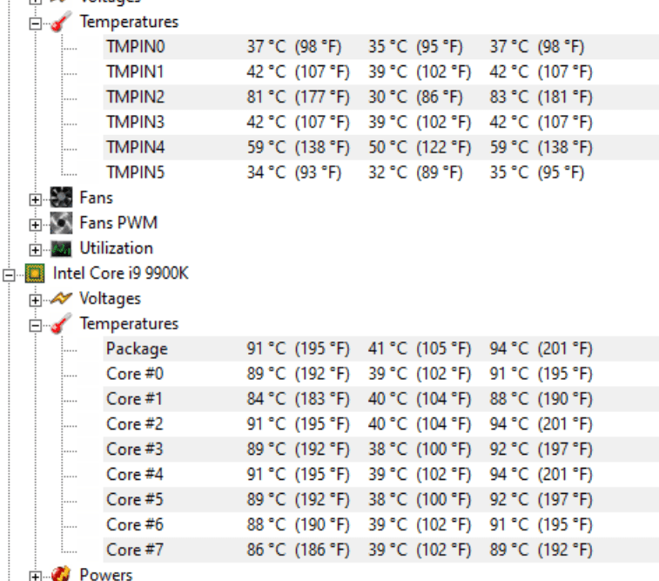The image size is (659, 581).
Task: Click TMPIN5 current value 34 °C (93 °F)
Action: point(293,172)
